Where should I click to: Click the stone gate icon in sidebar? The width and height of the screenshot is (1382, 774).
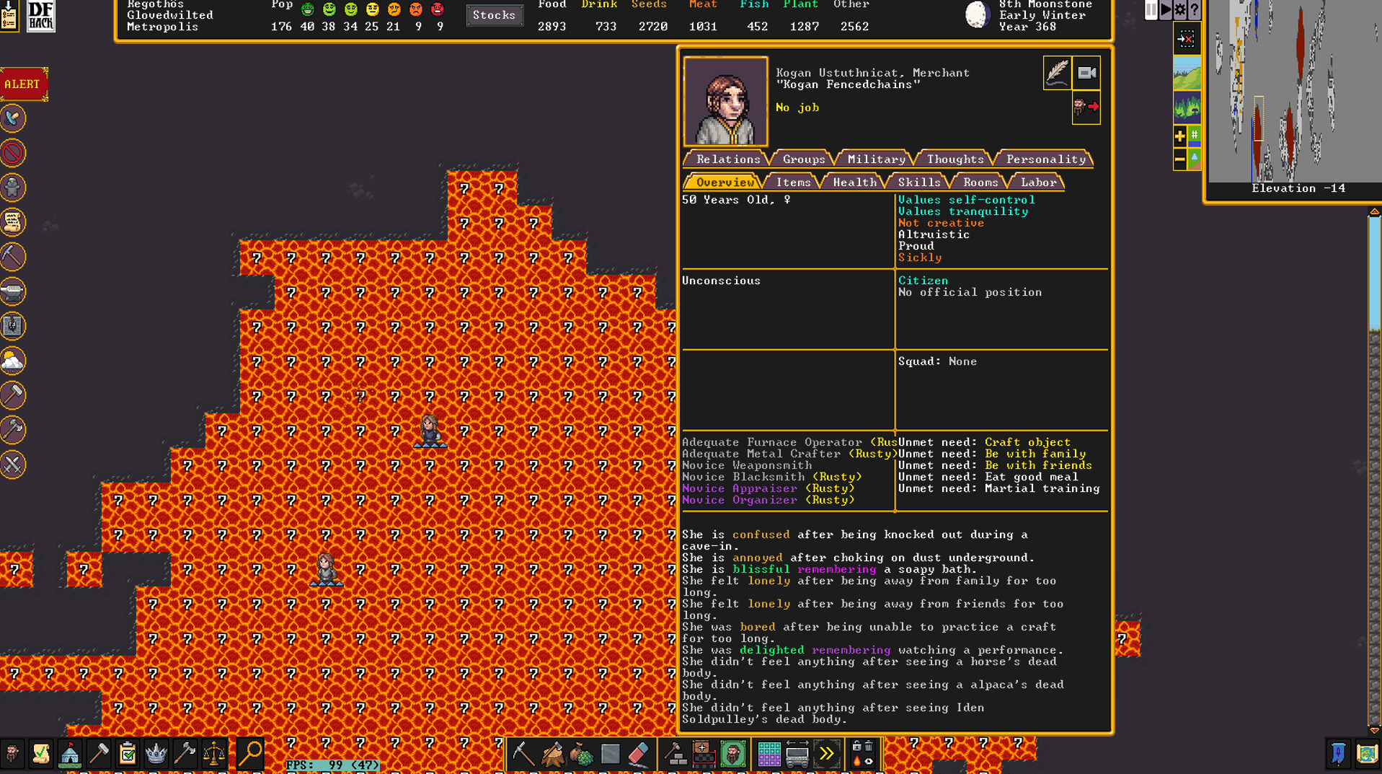[13, 327]
